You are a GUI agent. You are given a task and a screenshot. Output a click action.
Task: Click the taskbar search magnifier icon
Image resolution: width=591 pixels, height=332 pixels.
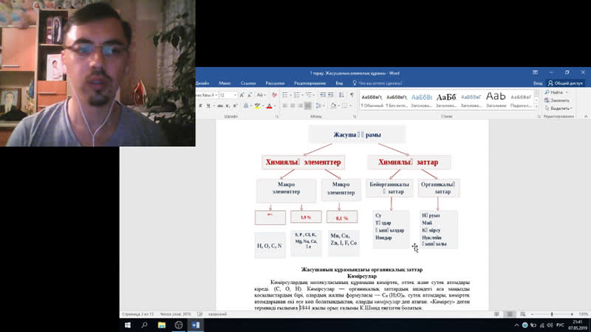tap(144, 325)
